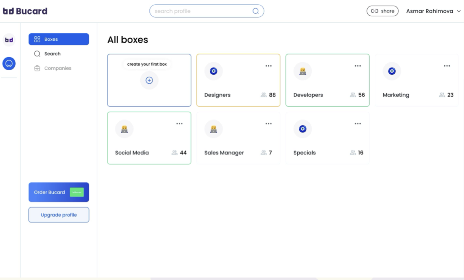Open the Developers box name

click(x=308, y=95)
